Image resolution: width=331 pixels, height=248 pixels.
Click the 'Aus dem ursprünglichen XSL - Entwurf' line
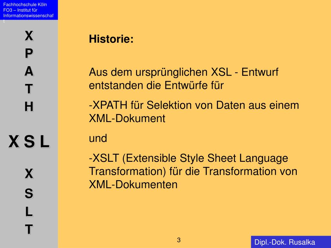click(184, 72)
